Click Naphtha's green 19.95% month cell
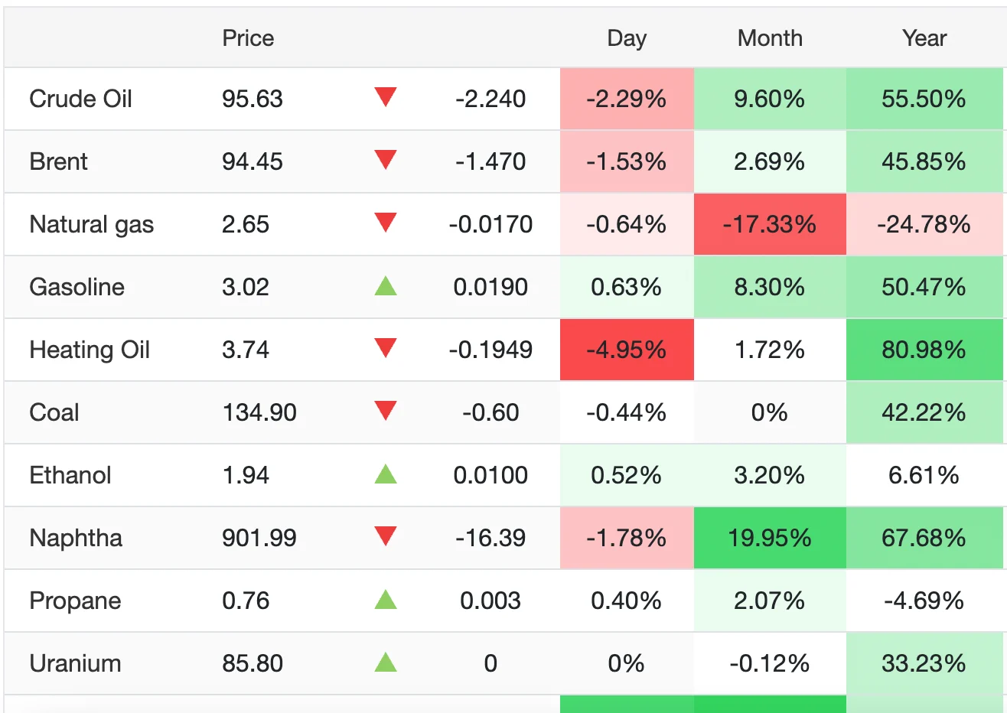Viewport: 1007px width, 713px height. point(770,538)
